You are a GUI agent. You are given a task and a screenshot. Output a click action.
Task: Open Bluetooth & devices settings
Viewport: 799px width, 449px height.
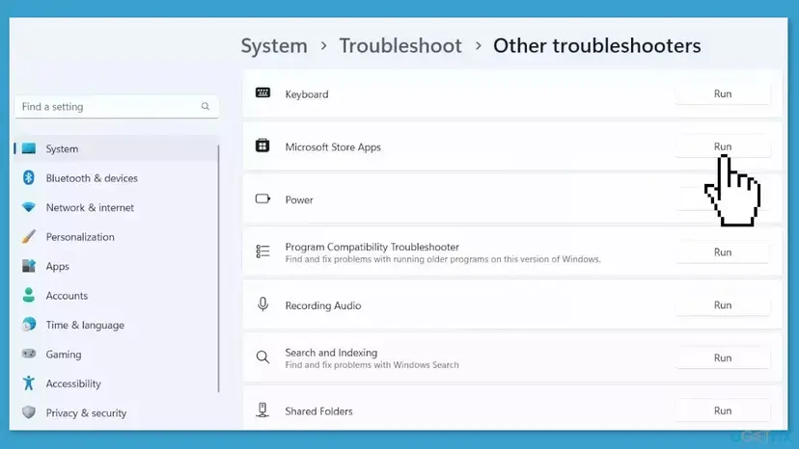pyautogui.click(x=116, y=178)
